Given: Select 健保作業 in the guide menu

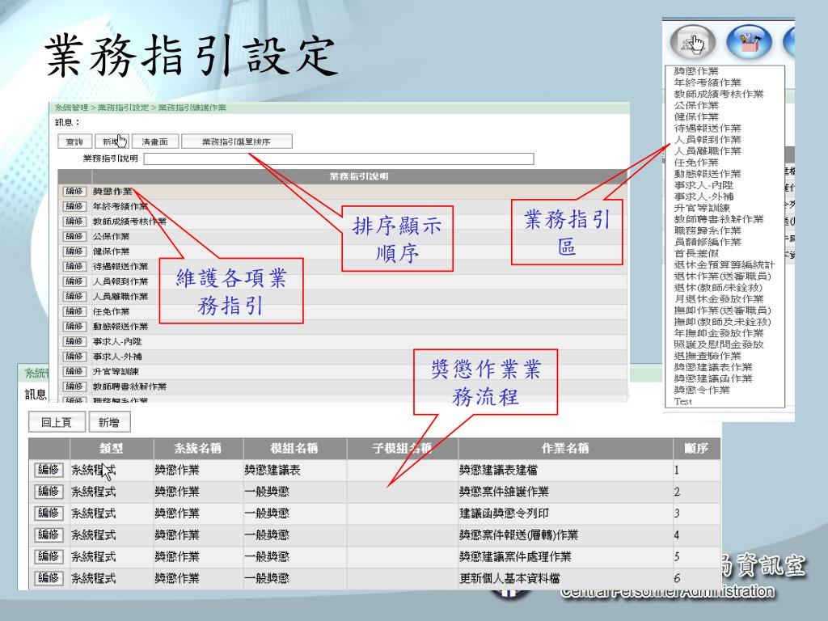Looking at the screenshot, I should [x=696, y=116].
